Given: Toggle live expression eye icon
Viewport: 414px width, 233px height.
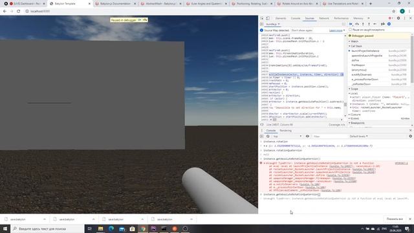Looking at the screenshot, I should pos(307,137).
